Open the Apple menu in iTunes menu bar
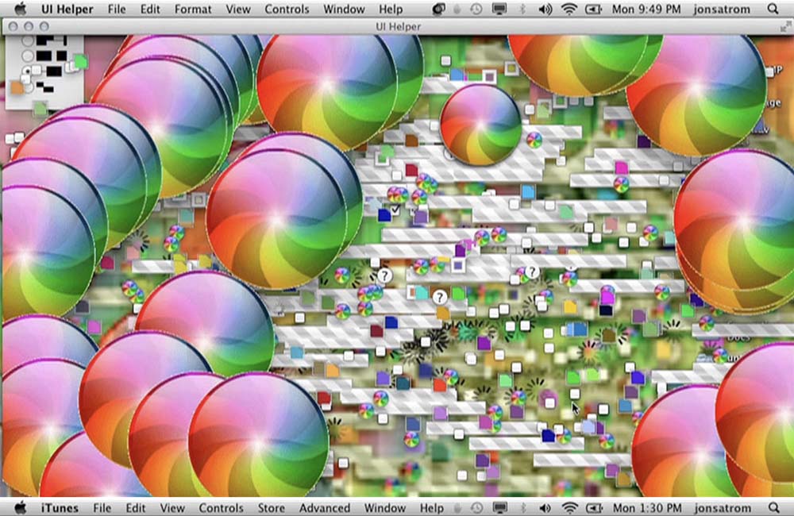The height and width of the screenshot is (516, 794). (21, 507)
